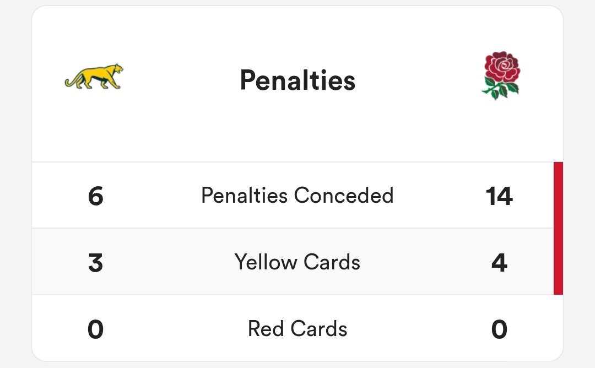Select Argentina's 6 penalties conceded value
This screenshot has height=368, width=595.
click(96, 196)
